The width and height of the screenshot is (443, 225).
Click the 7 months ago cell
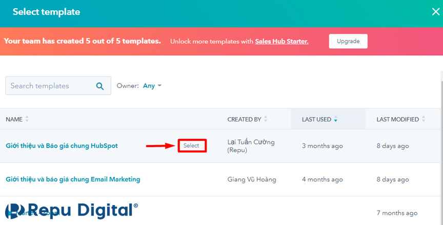[x=397, y=213]
